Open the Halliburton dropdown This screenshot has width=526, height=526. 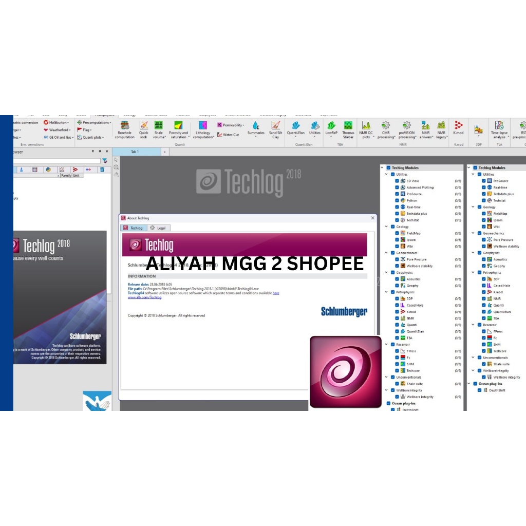[x=57, y=123]
